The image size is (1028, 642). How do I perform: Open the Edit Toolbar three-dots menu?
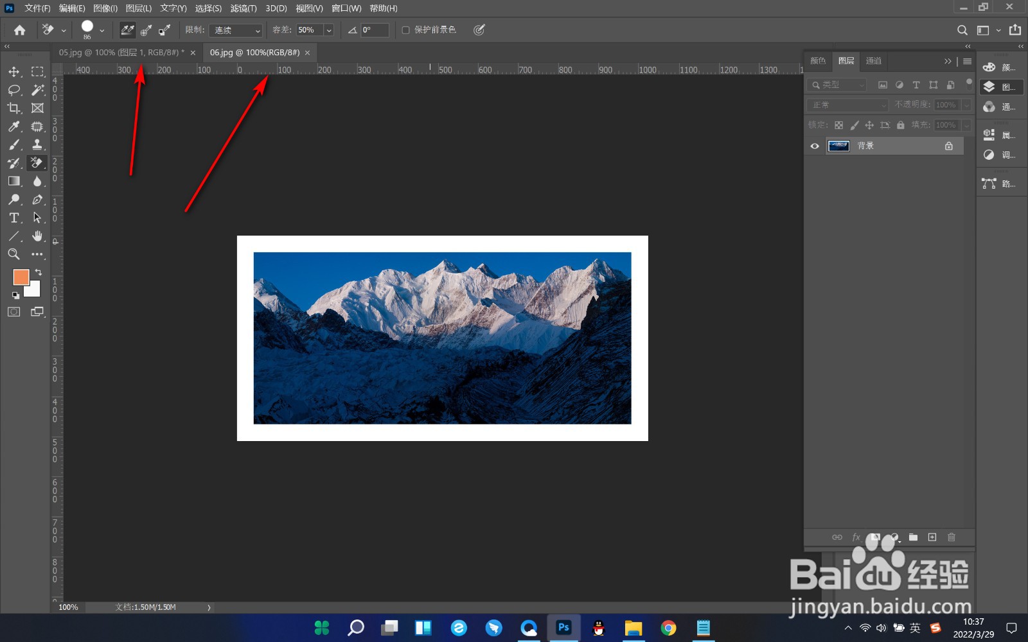pos(38,254)
